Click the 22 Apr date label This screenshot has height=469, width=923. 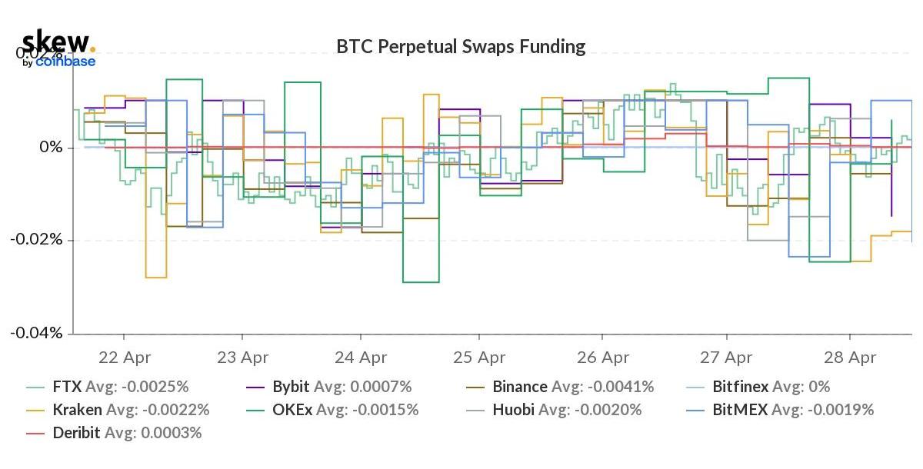pyautogui.click(x=124, y=358)
